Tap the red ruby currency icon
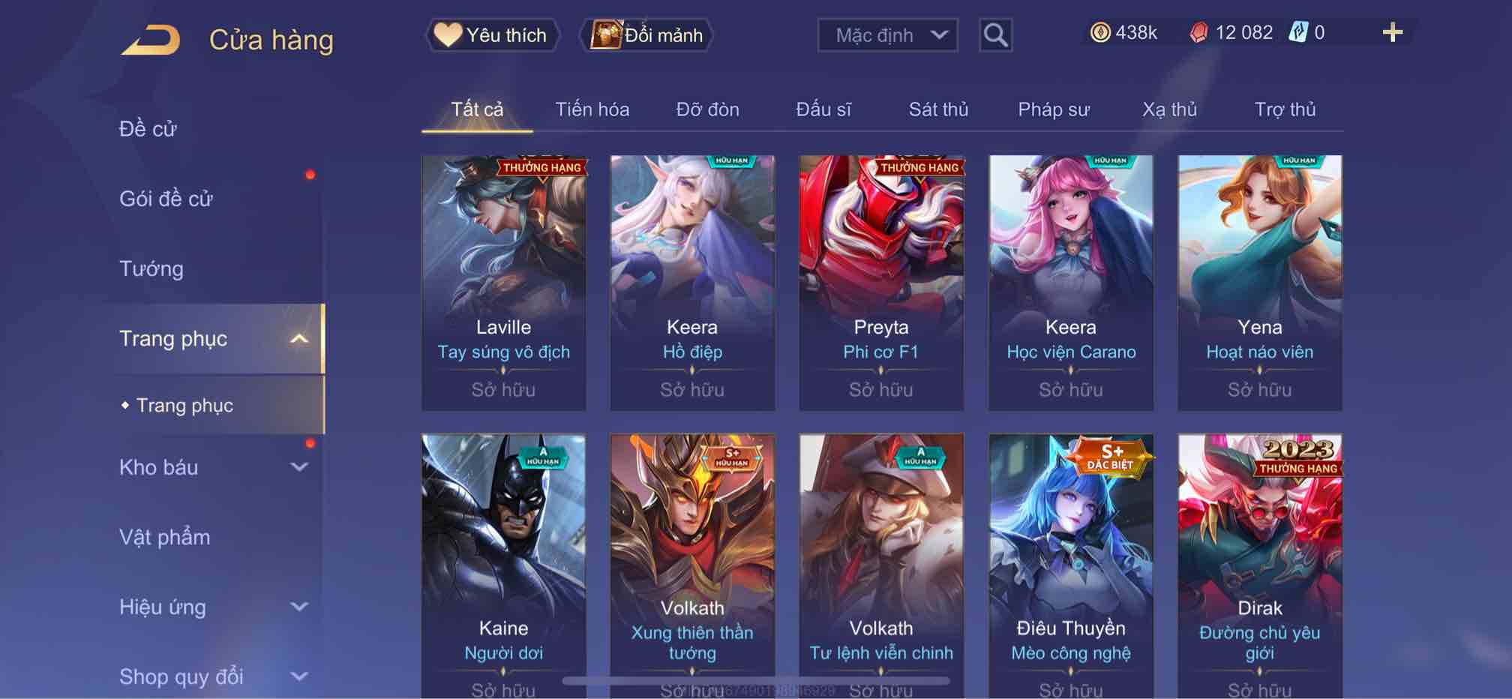This screenshot has width=1512, height=699. click(x=1198, y=32)
